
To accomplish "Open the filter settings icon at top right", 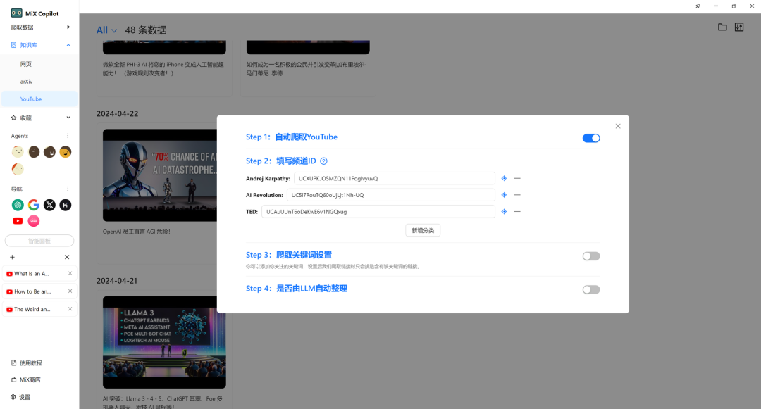I will click(739, 27).
